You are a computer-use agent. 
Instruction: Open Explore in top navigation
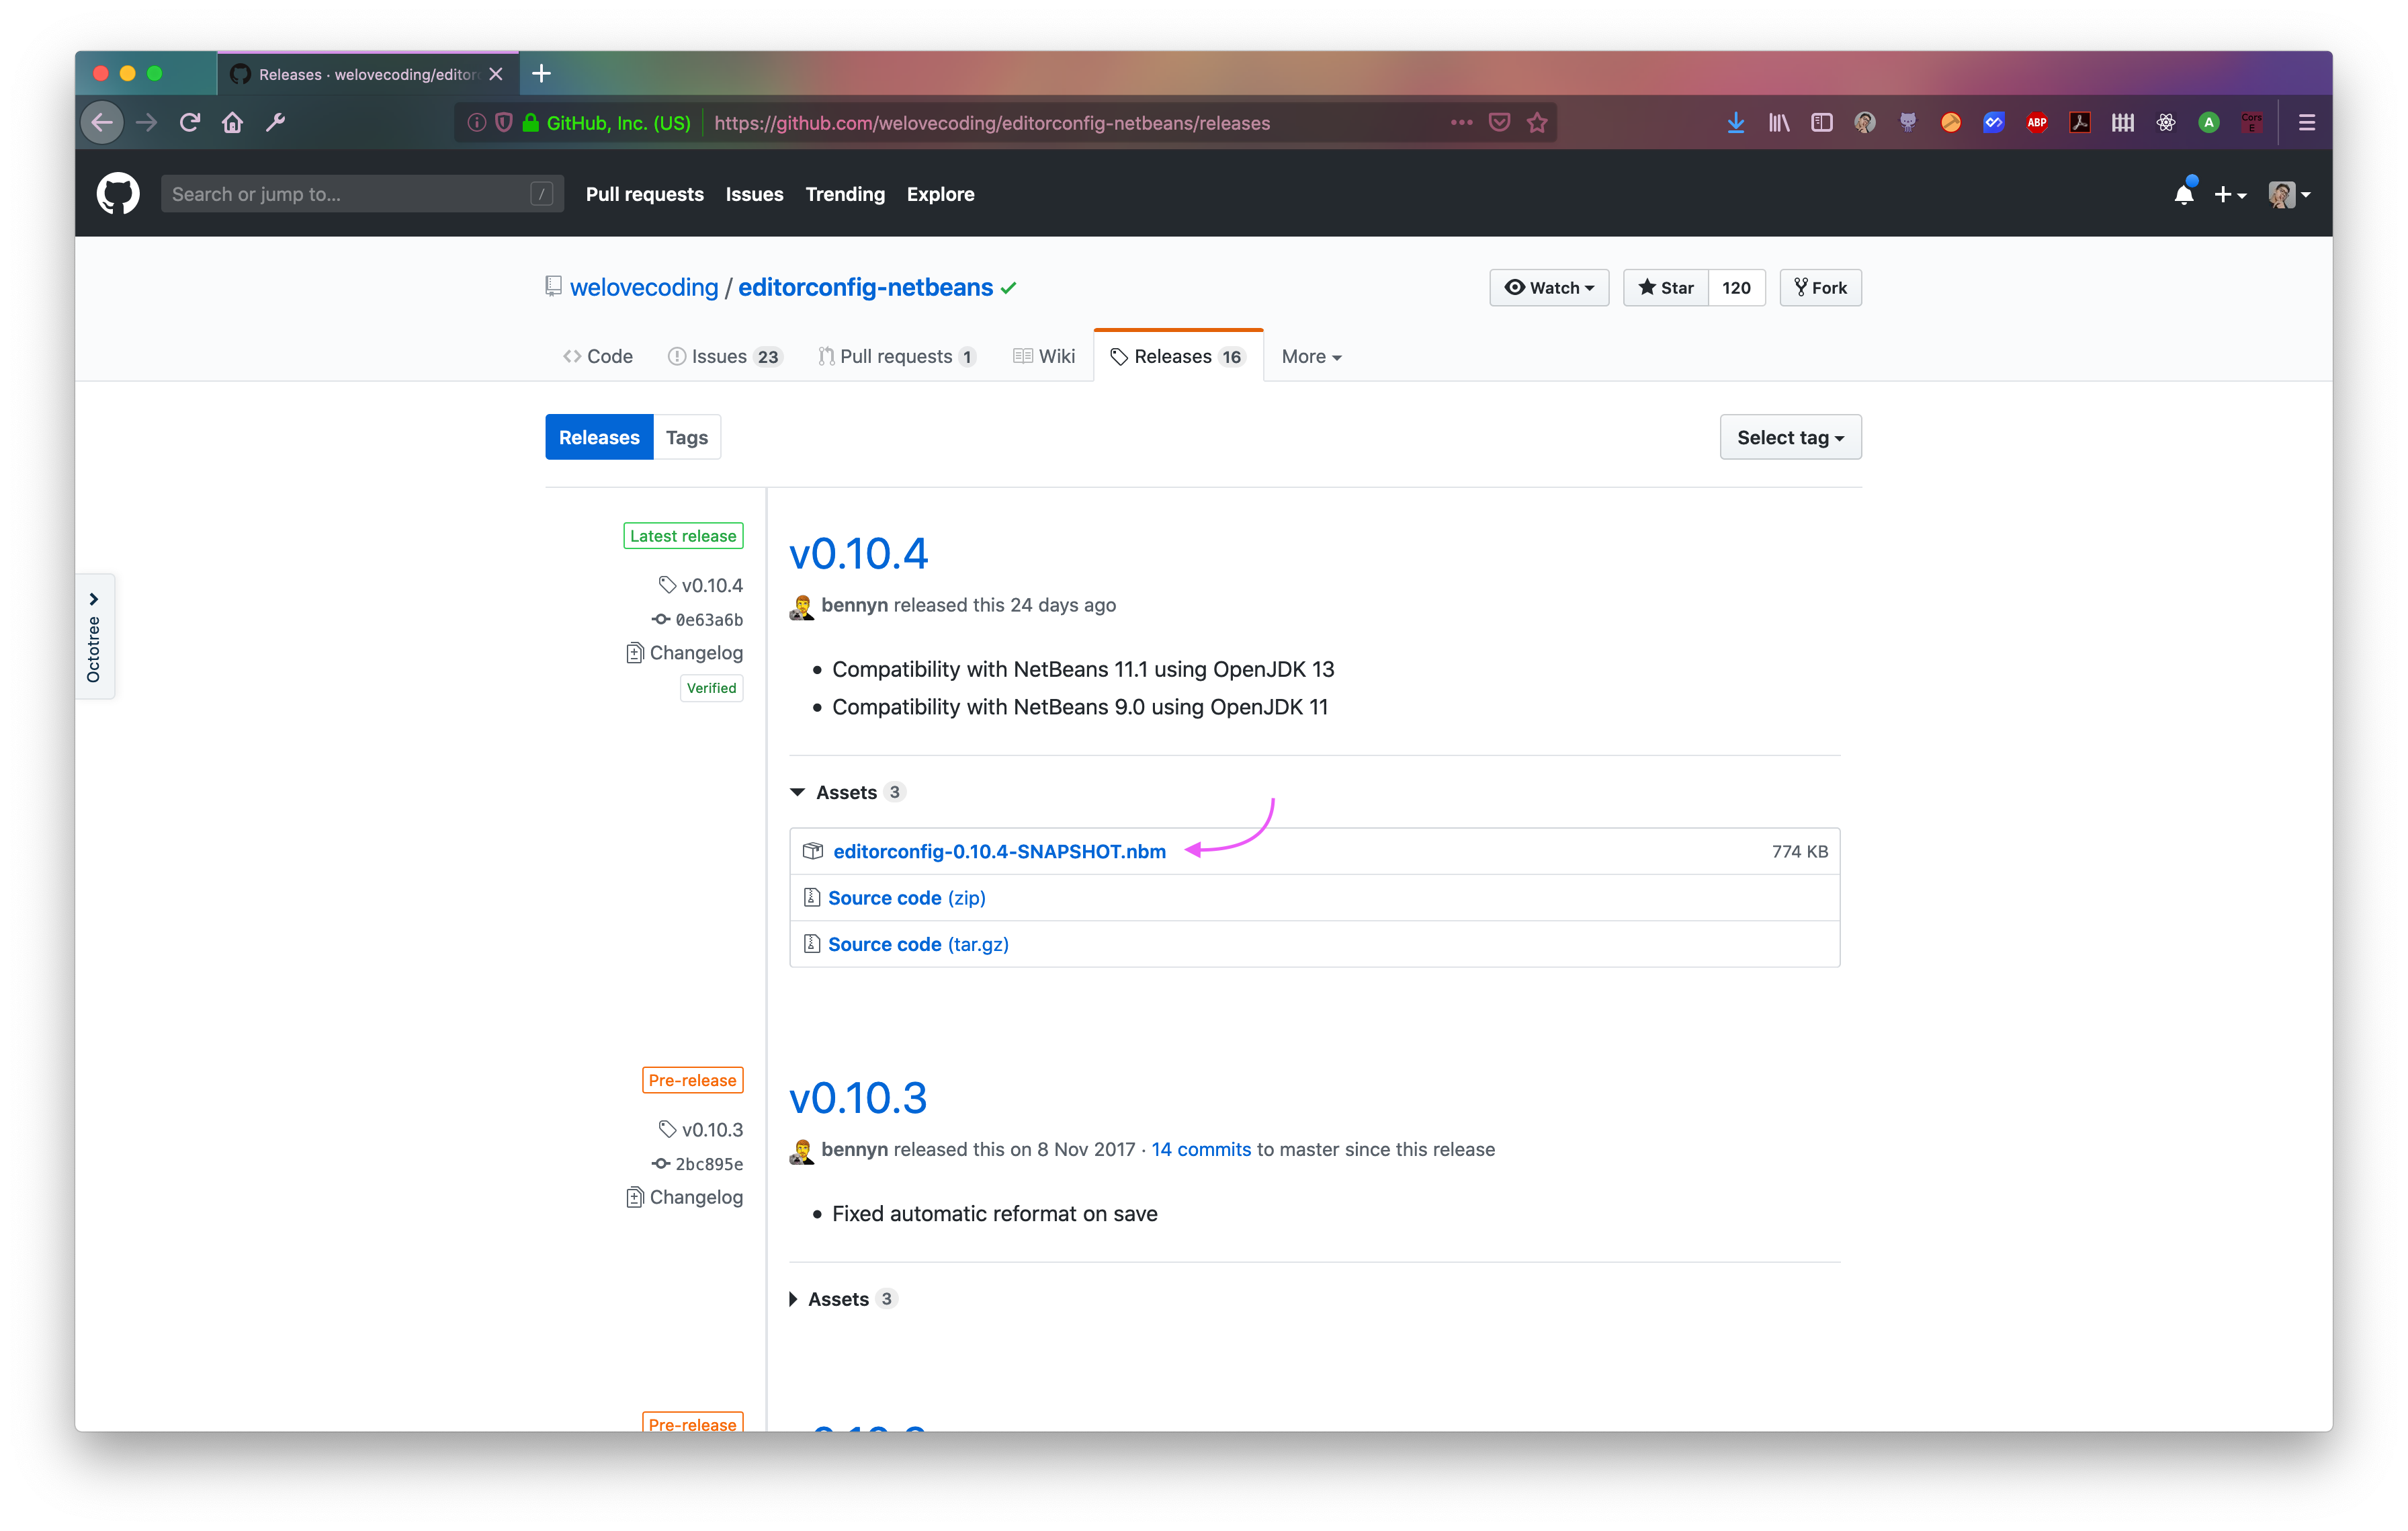(x=940, y=194)
